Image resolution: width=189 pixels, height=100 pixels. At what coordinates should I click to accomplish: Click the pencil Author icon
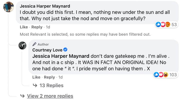point(34,44)
